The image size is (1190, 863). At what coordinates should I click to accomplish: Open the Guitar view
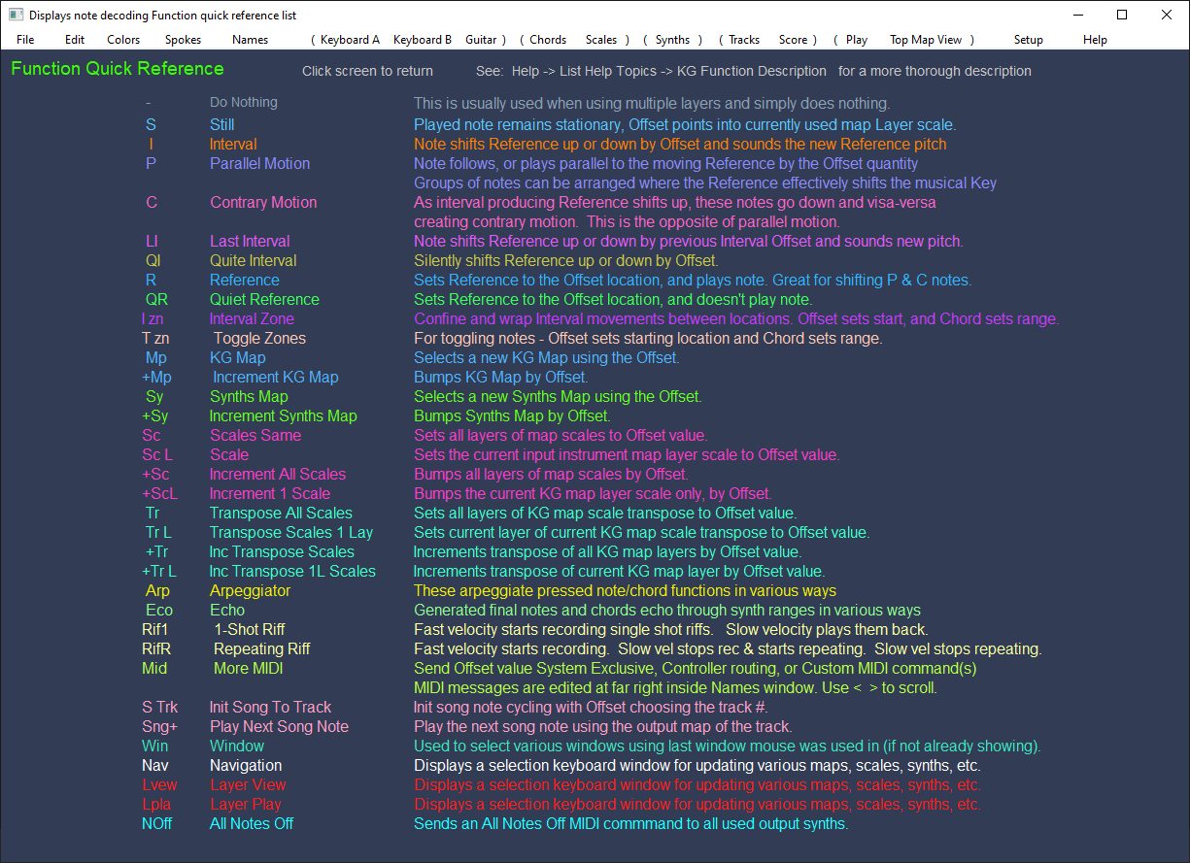pyautogui.click(x=482, y=40)
